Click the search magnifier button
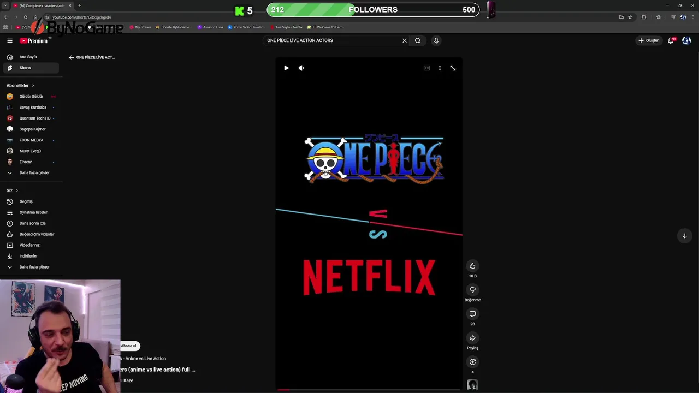This screenshot has width=699, height=393. pyautogui.click(x=418, y=40)
